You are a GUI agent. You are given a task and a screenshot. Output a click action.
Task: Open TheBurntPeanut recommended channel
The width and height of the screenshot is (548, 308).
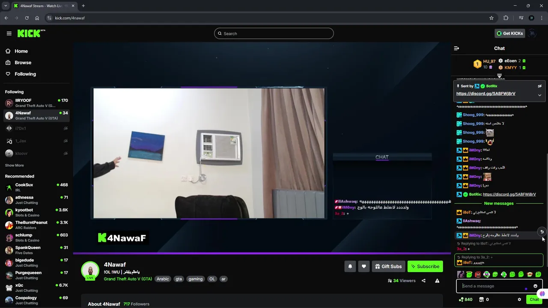[x=36, y=225]
